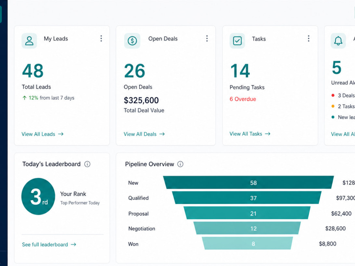Click the alerts bell icon
Viewport: 355px width, 266px height.
point(338,41)
